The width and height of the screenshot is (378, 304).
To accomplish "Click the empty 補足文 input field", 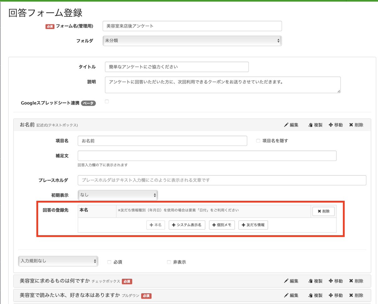I will point(207,156).
